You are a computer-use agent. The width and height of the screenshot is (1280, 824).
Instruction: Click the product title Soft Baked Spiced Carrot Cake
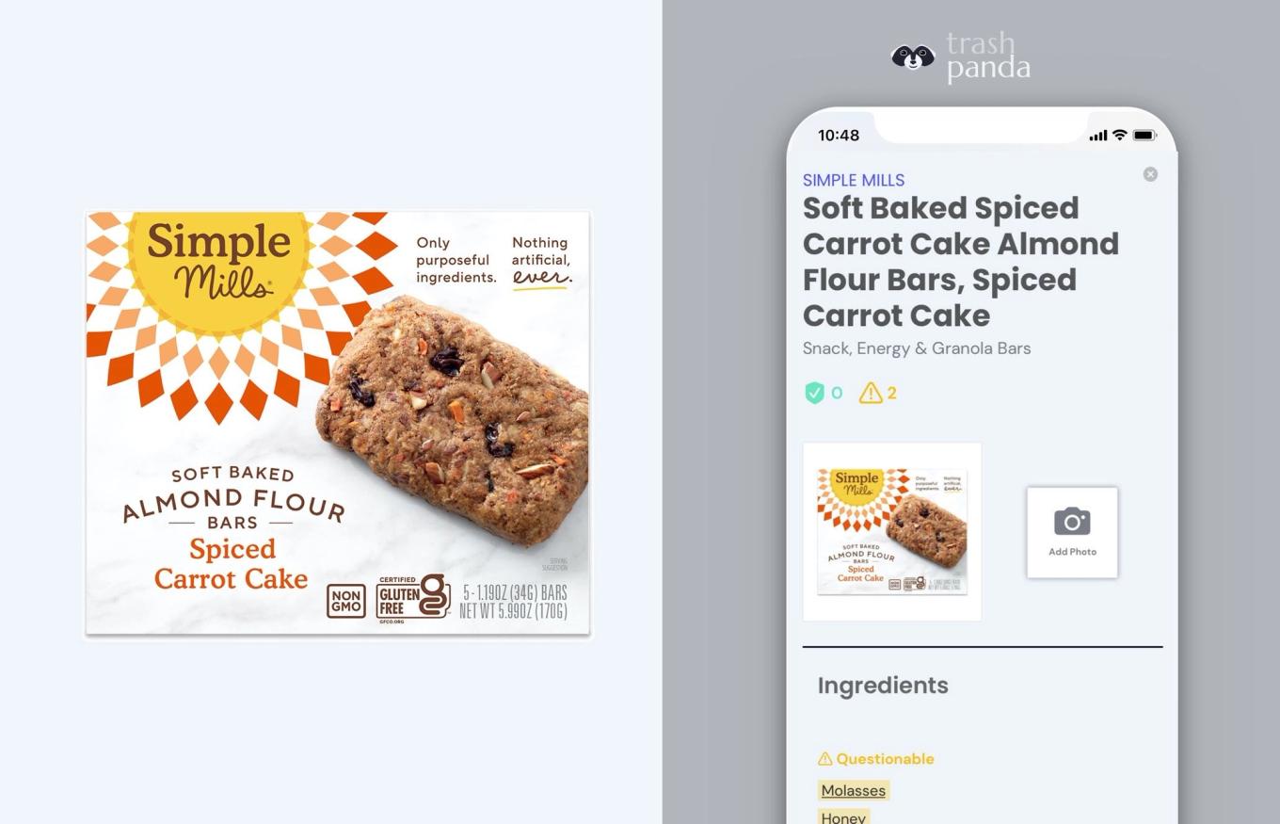click(x=960, y=262)
